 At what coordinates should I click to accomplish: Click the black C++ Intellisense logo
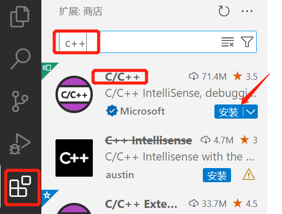coord(74,158)
